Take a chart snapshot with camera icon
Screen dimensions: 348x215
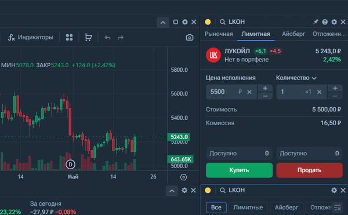[189, 38]
